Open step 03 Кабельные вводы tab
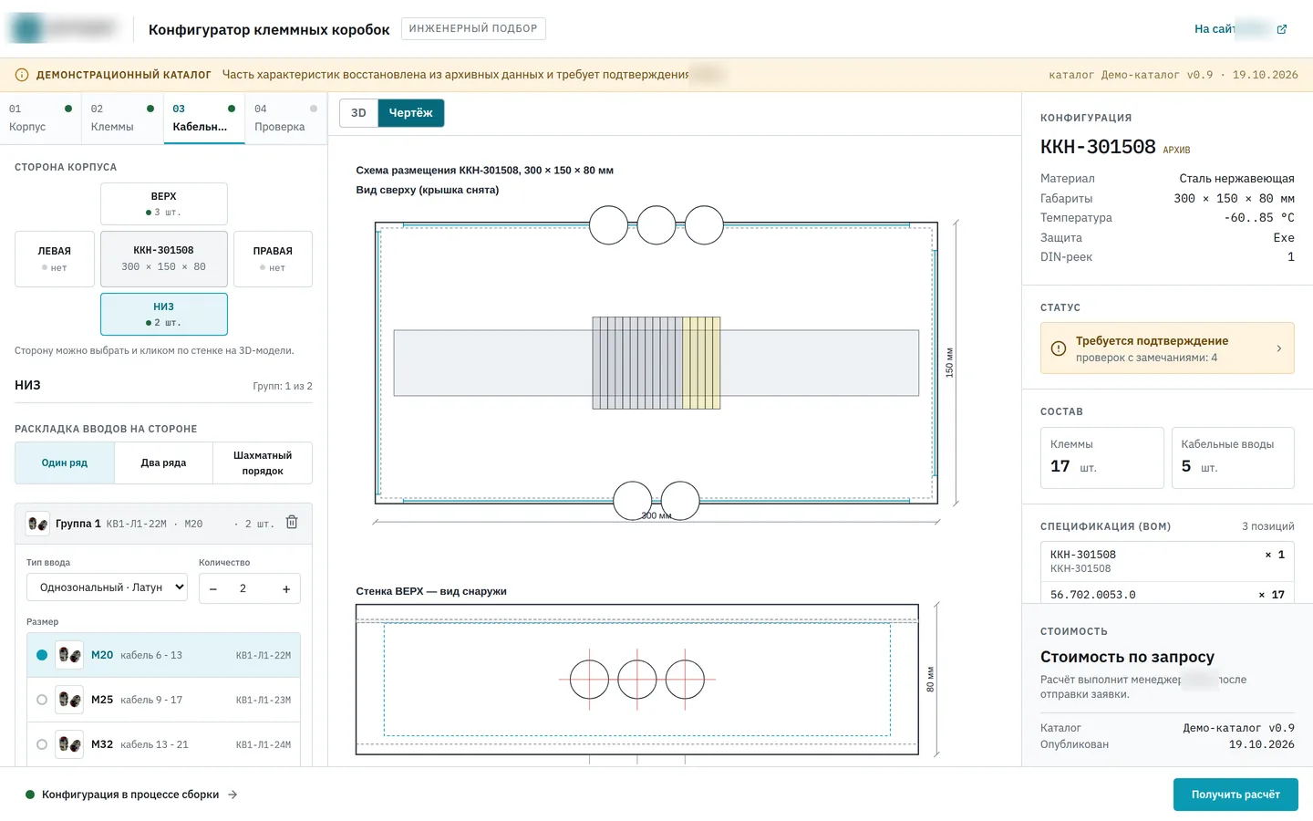This screenshot has height=821, width=1313. point(204,118)
